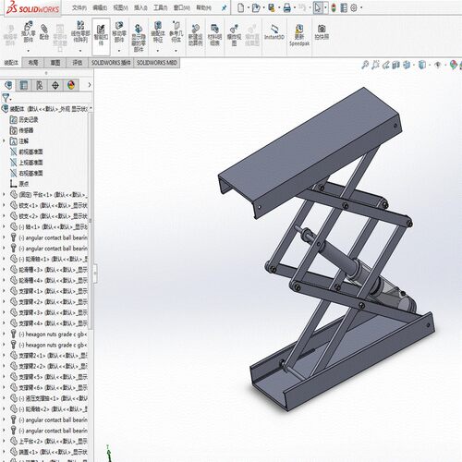Click the InstantDD ribbon button
The height and width of the screenshot is (462, 462).
tap(274, 32)
